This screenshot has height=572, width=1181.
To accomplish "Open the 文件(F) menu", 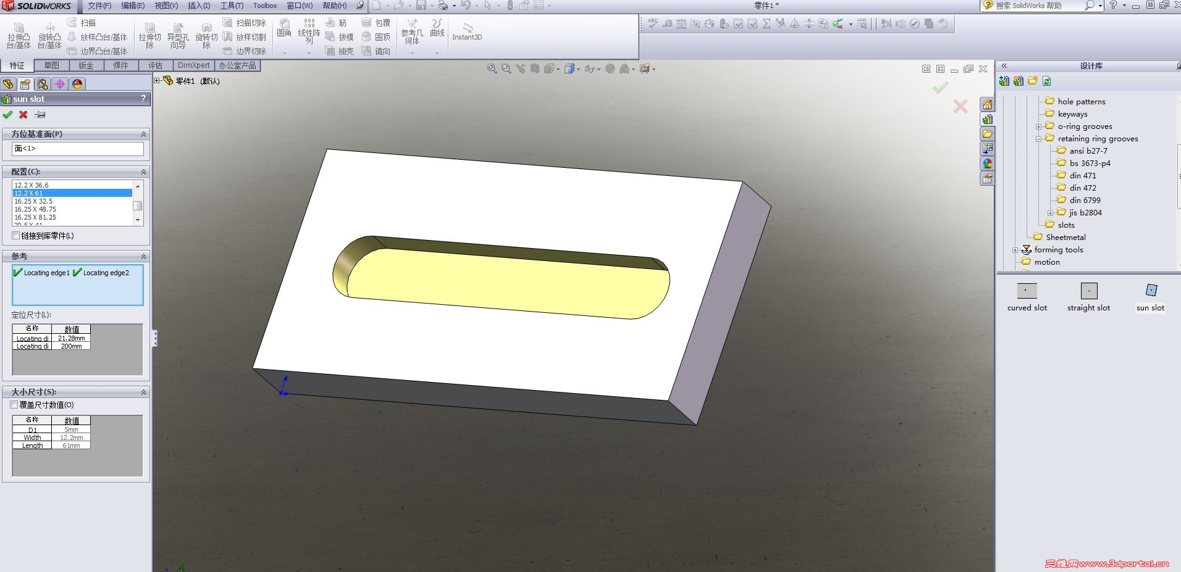I will [99, 6].
